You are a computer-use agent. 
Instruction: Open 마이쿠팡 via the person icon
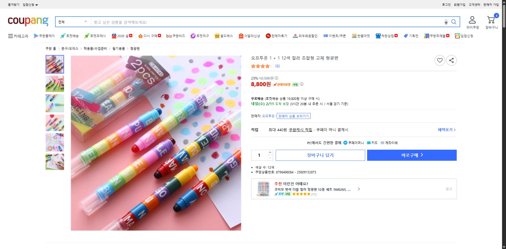(473, 20)
